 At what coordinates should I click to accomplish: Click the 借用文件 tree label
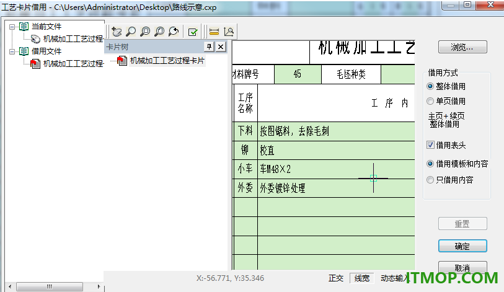[46, 51]
